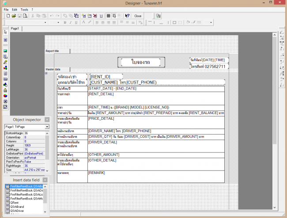Switch to the Page1 tab
This screenshot has width=287, height=218.
[15, 29]
